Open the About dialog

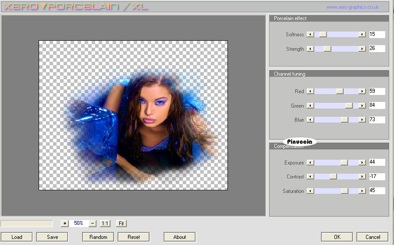point(180,237)
